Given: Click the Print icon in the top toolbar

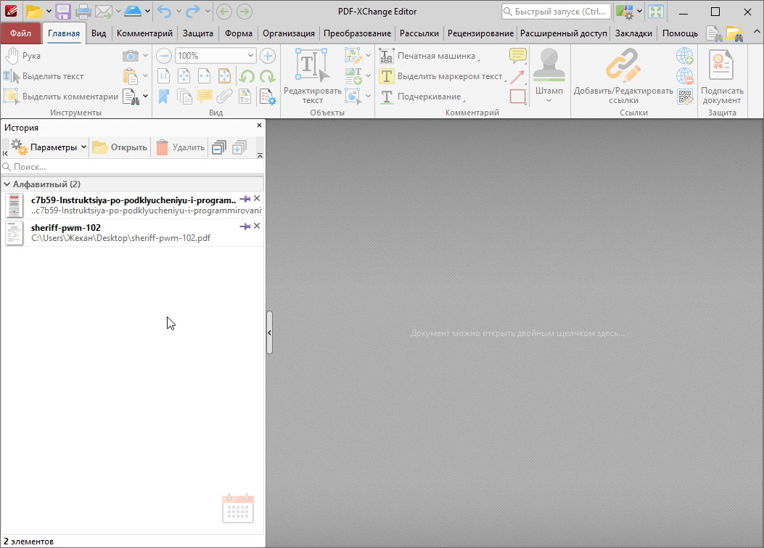Looking at the screenshot, I should click(x=83, y=11).
